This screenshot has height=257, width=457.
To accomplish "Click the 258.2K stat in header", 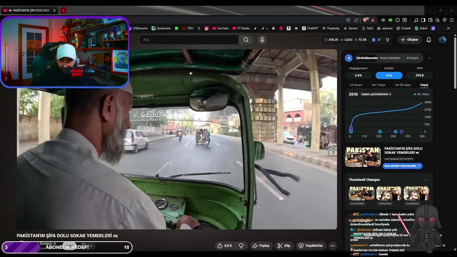I will (x=331, y=40).
